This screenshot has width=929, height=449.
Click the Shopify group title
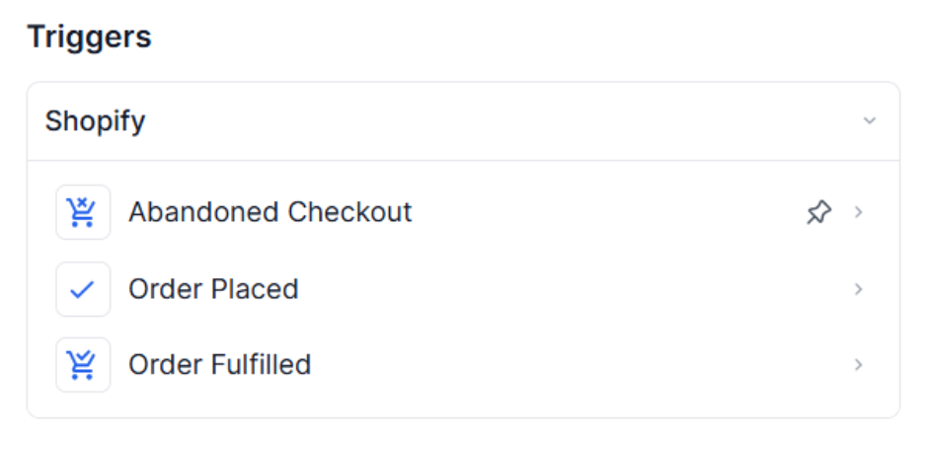(95, 121)
